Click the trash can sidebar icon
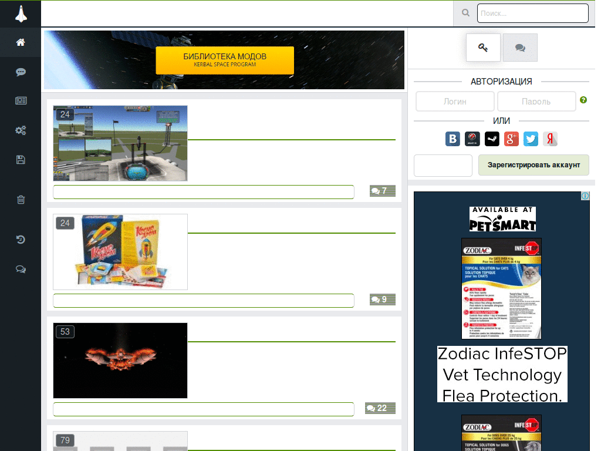The image size is (601, 451). [21, 200]
